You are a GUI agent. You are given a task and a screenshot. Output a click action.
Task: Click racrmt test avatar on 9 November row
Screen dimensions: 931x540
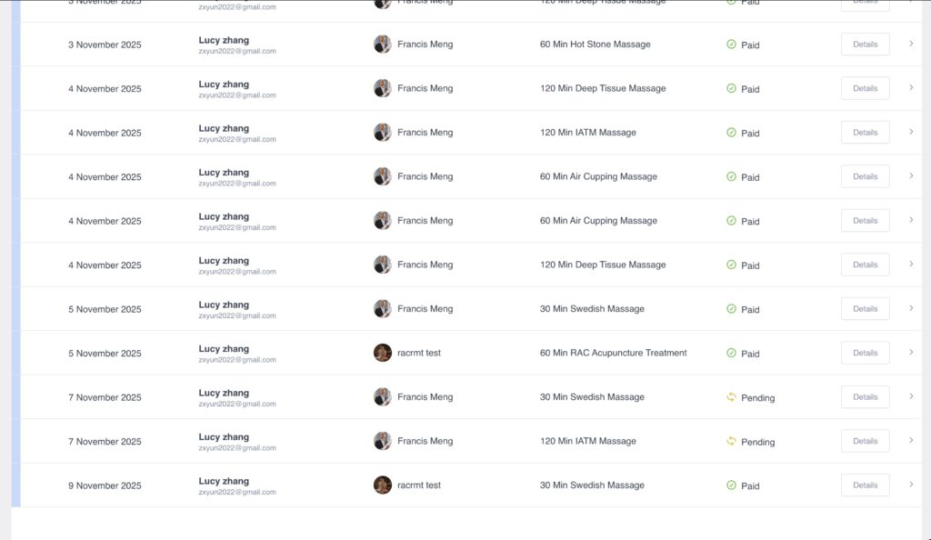pyautogui.click(x=383, y=485)
